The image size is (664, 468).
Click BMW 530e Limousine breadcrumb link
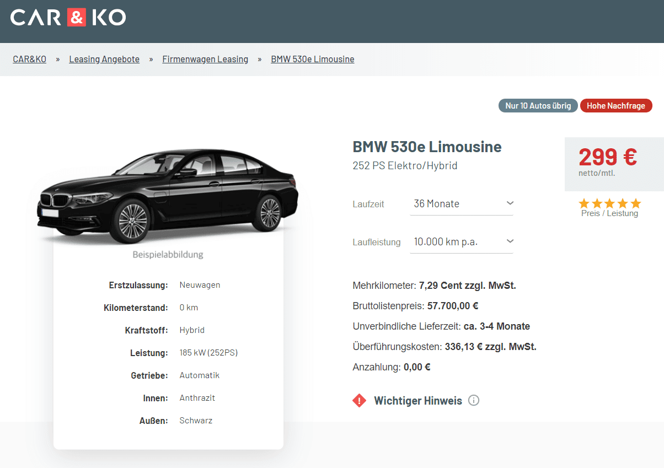click(x=313, y=59)
